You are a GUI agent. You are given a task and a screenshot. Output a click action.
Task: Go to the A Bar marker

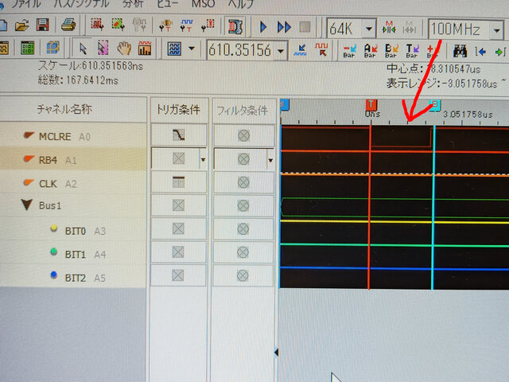coord(371,51)
